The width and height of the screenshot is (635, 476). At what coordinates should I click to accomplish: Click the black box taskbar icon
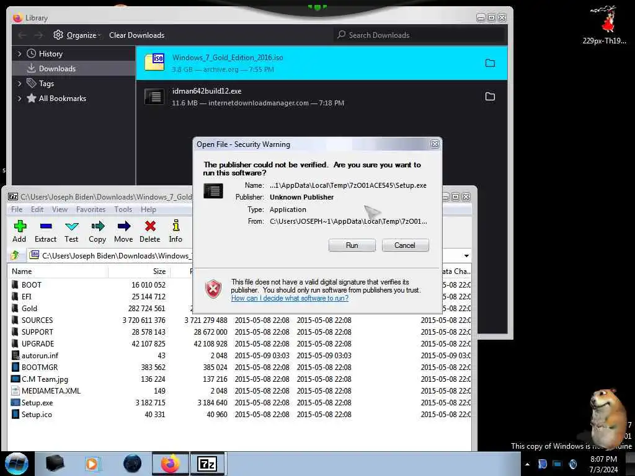pyautogui.click(x=55, y=464)
